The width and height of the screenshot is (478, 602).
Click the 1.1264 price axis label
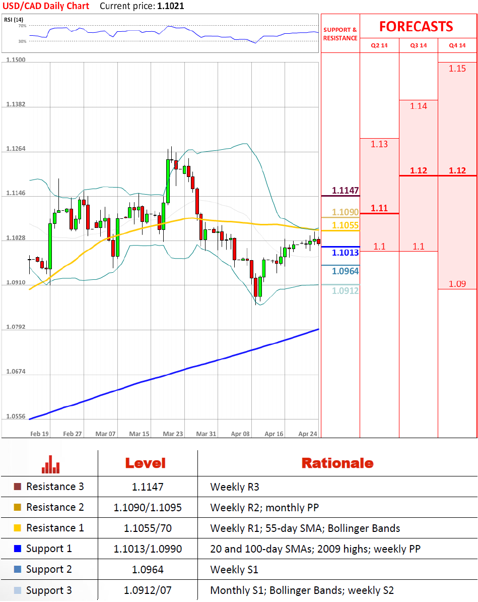pyautogui.click(x=16, y=149)
